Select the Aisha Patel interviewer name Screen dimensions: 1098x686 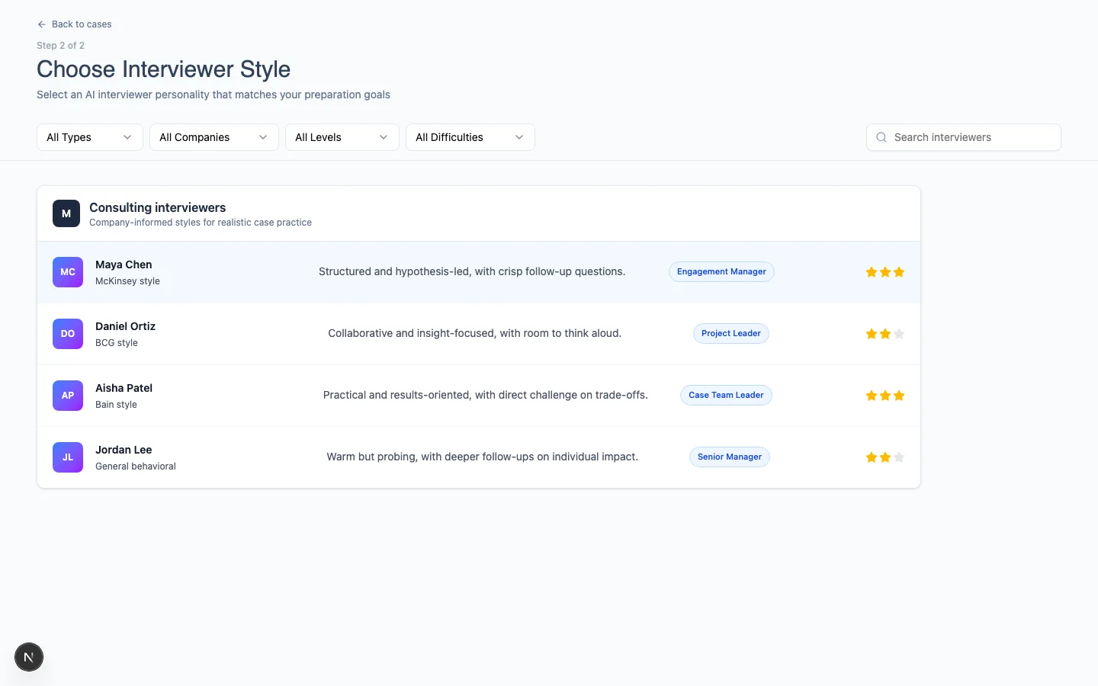coord(124,388)
